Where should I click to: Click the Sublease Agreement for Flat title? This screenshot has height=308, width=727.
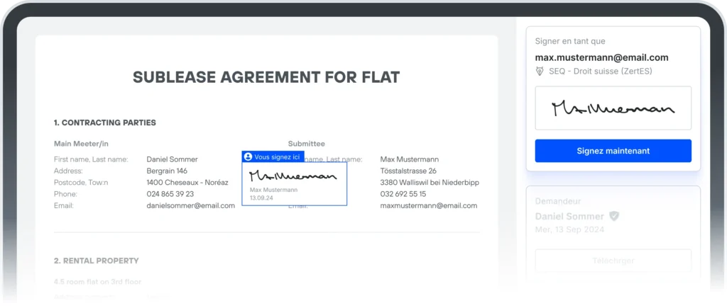(x=266, y=77)
